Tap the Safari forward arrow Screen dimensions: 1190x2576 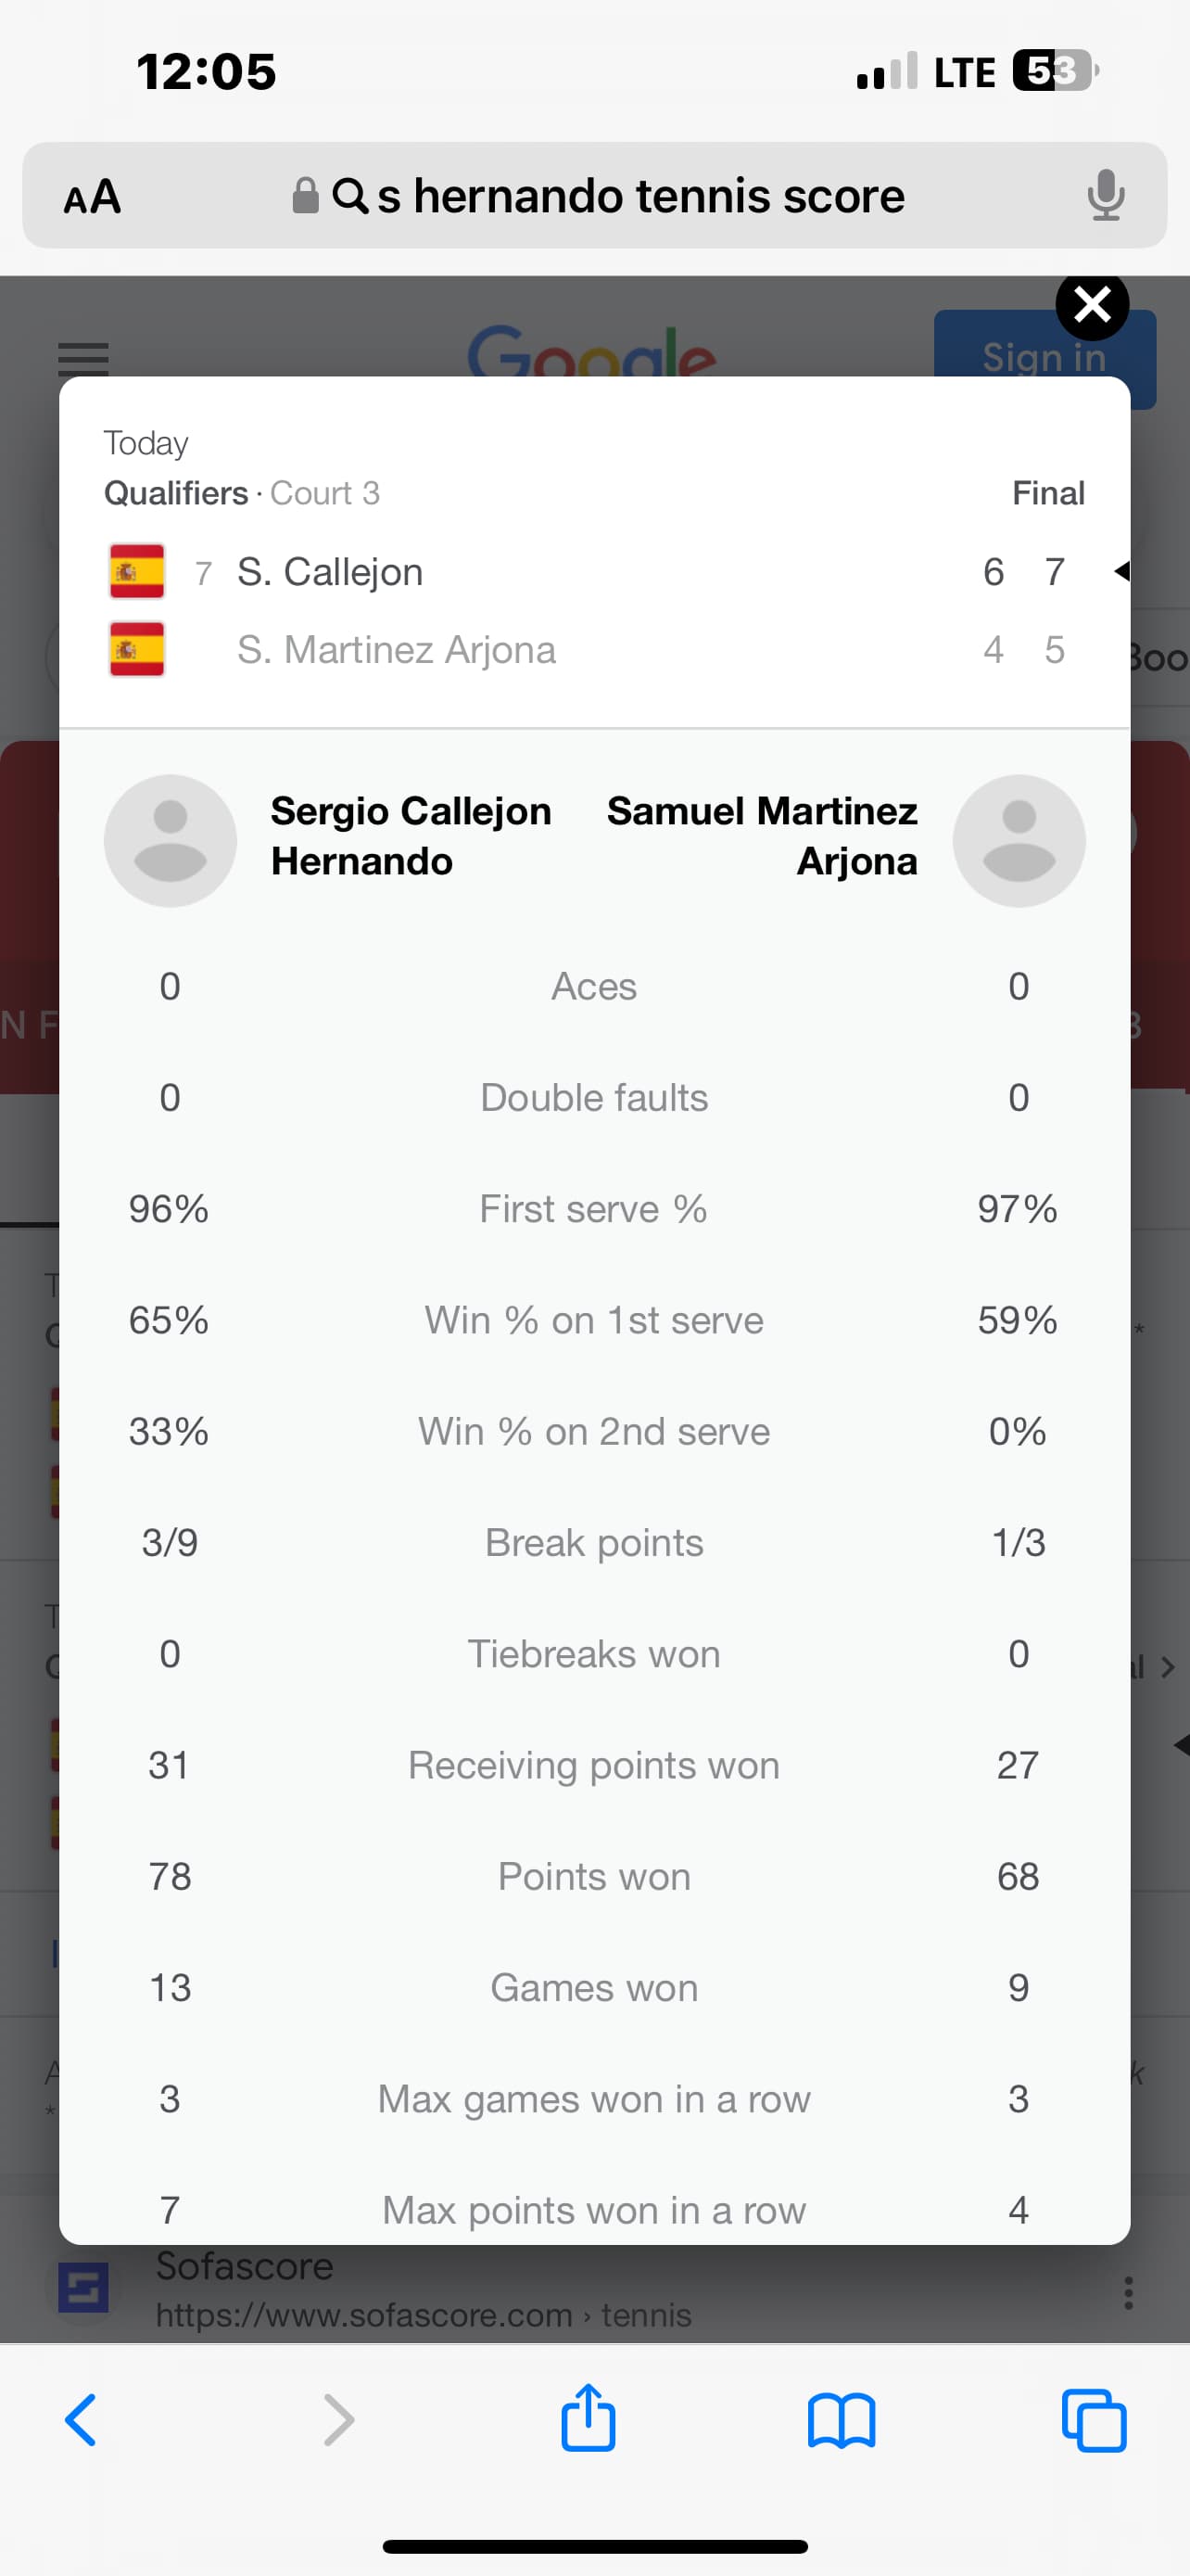[338, 2420]
